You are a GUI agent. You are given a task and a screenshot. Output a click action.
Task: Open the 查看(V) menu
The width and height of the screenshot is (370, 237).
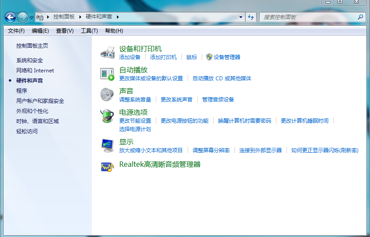click(64, 31)
